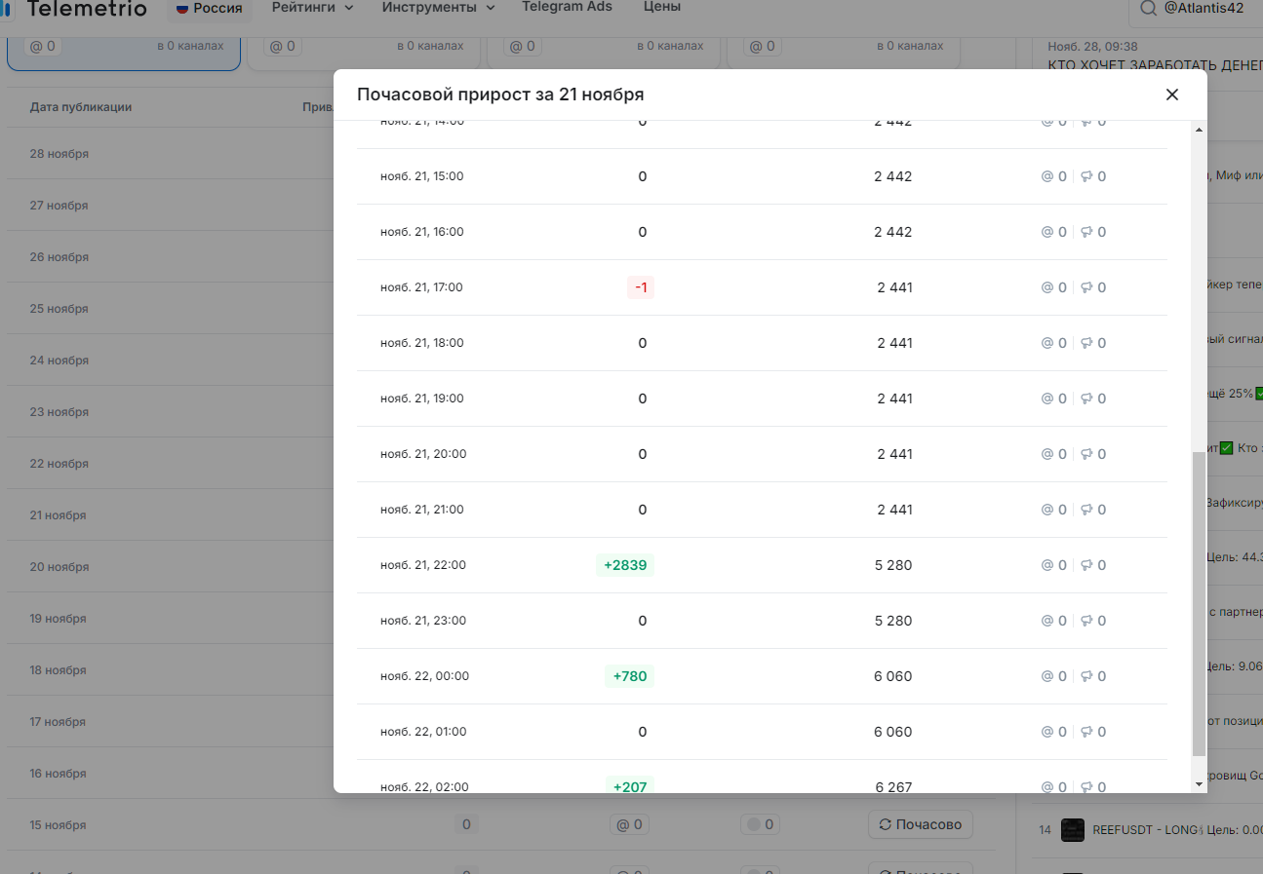This screenshot has height=874, width=1263.
Task: Click the +780 growth badge
Action: (629, 676)
